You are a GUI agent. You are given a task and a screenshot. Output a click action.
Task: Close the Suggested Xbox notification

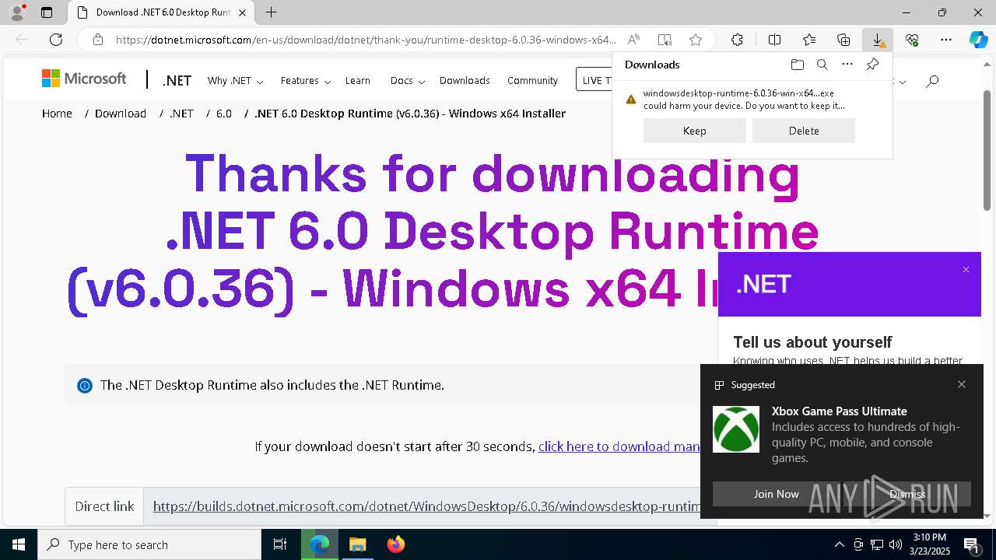(962, 384)
